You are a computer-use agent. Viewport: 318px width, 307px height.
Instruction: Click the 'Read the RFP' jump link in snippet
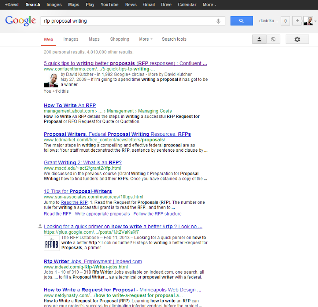pyautogui.click(x=74, y=202)
